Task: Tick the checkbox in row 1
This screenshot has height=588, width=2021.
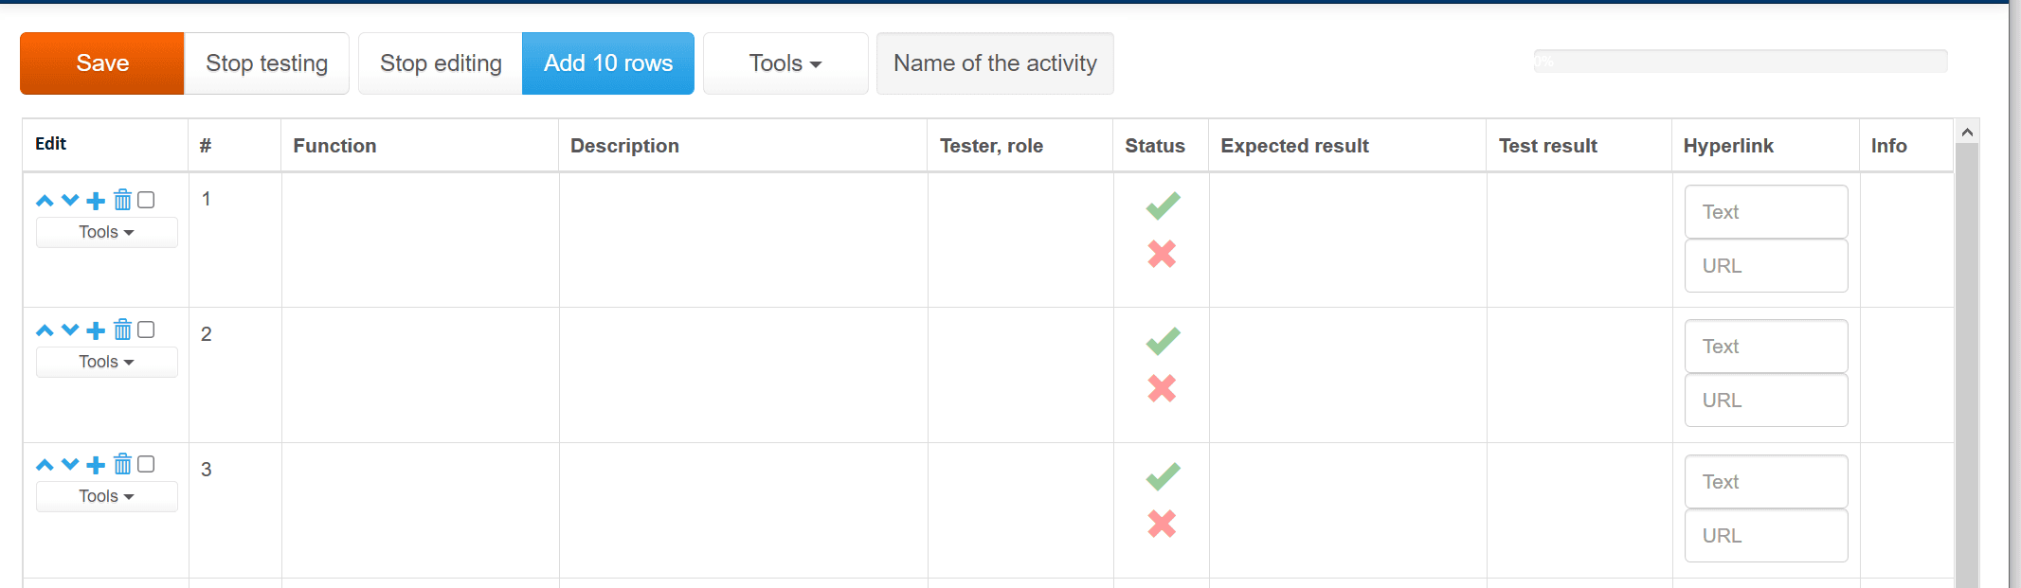Action: [146, 200]
